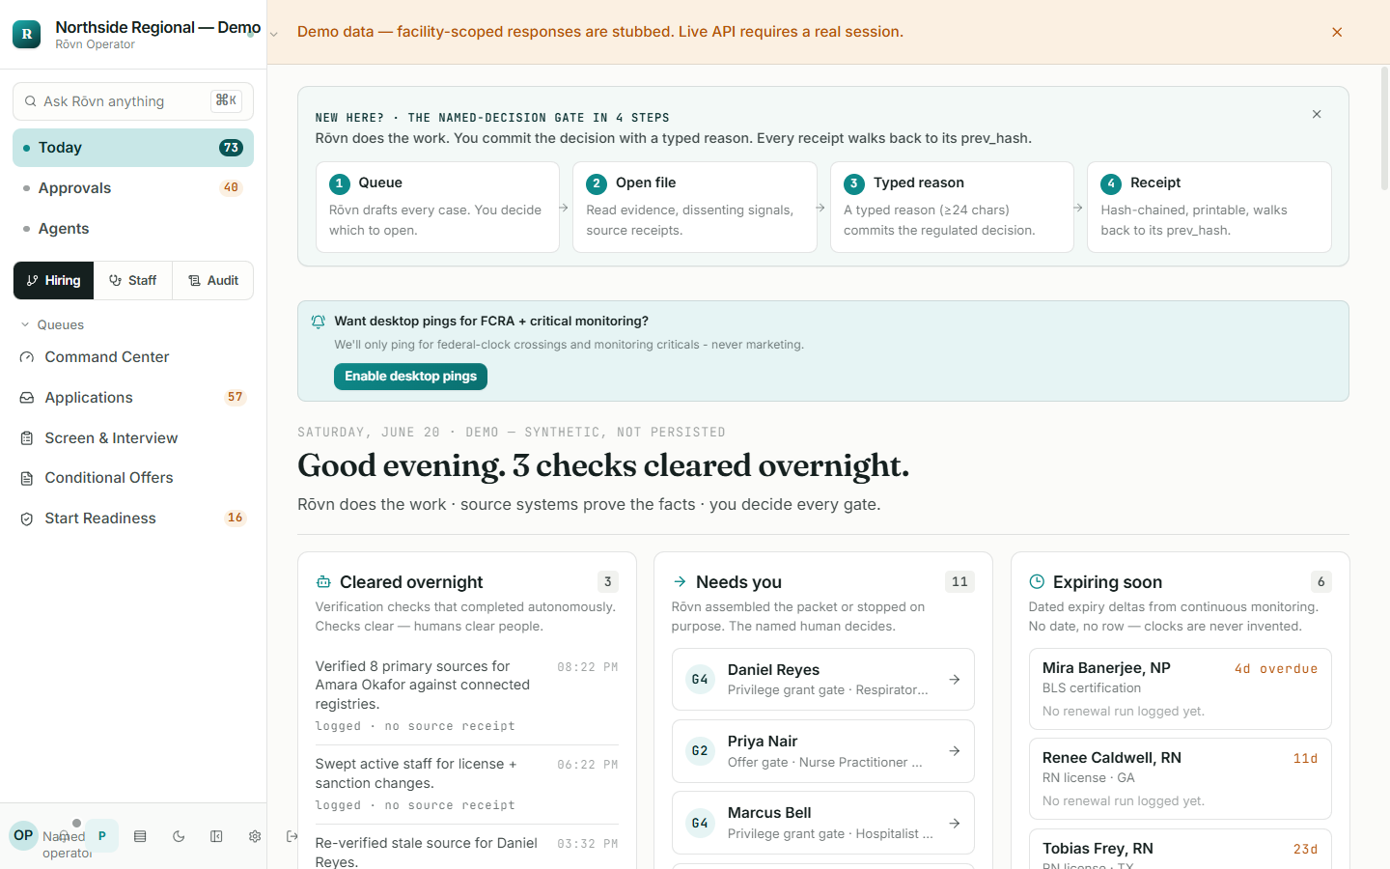
Task: Click the Cleared overnight count badge '3'
Action: 608,582
